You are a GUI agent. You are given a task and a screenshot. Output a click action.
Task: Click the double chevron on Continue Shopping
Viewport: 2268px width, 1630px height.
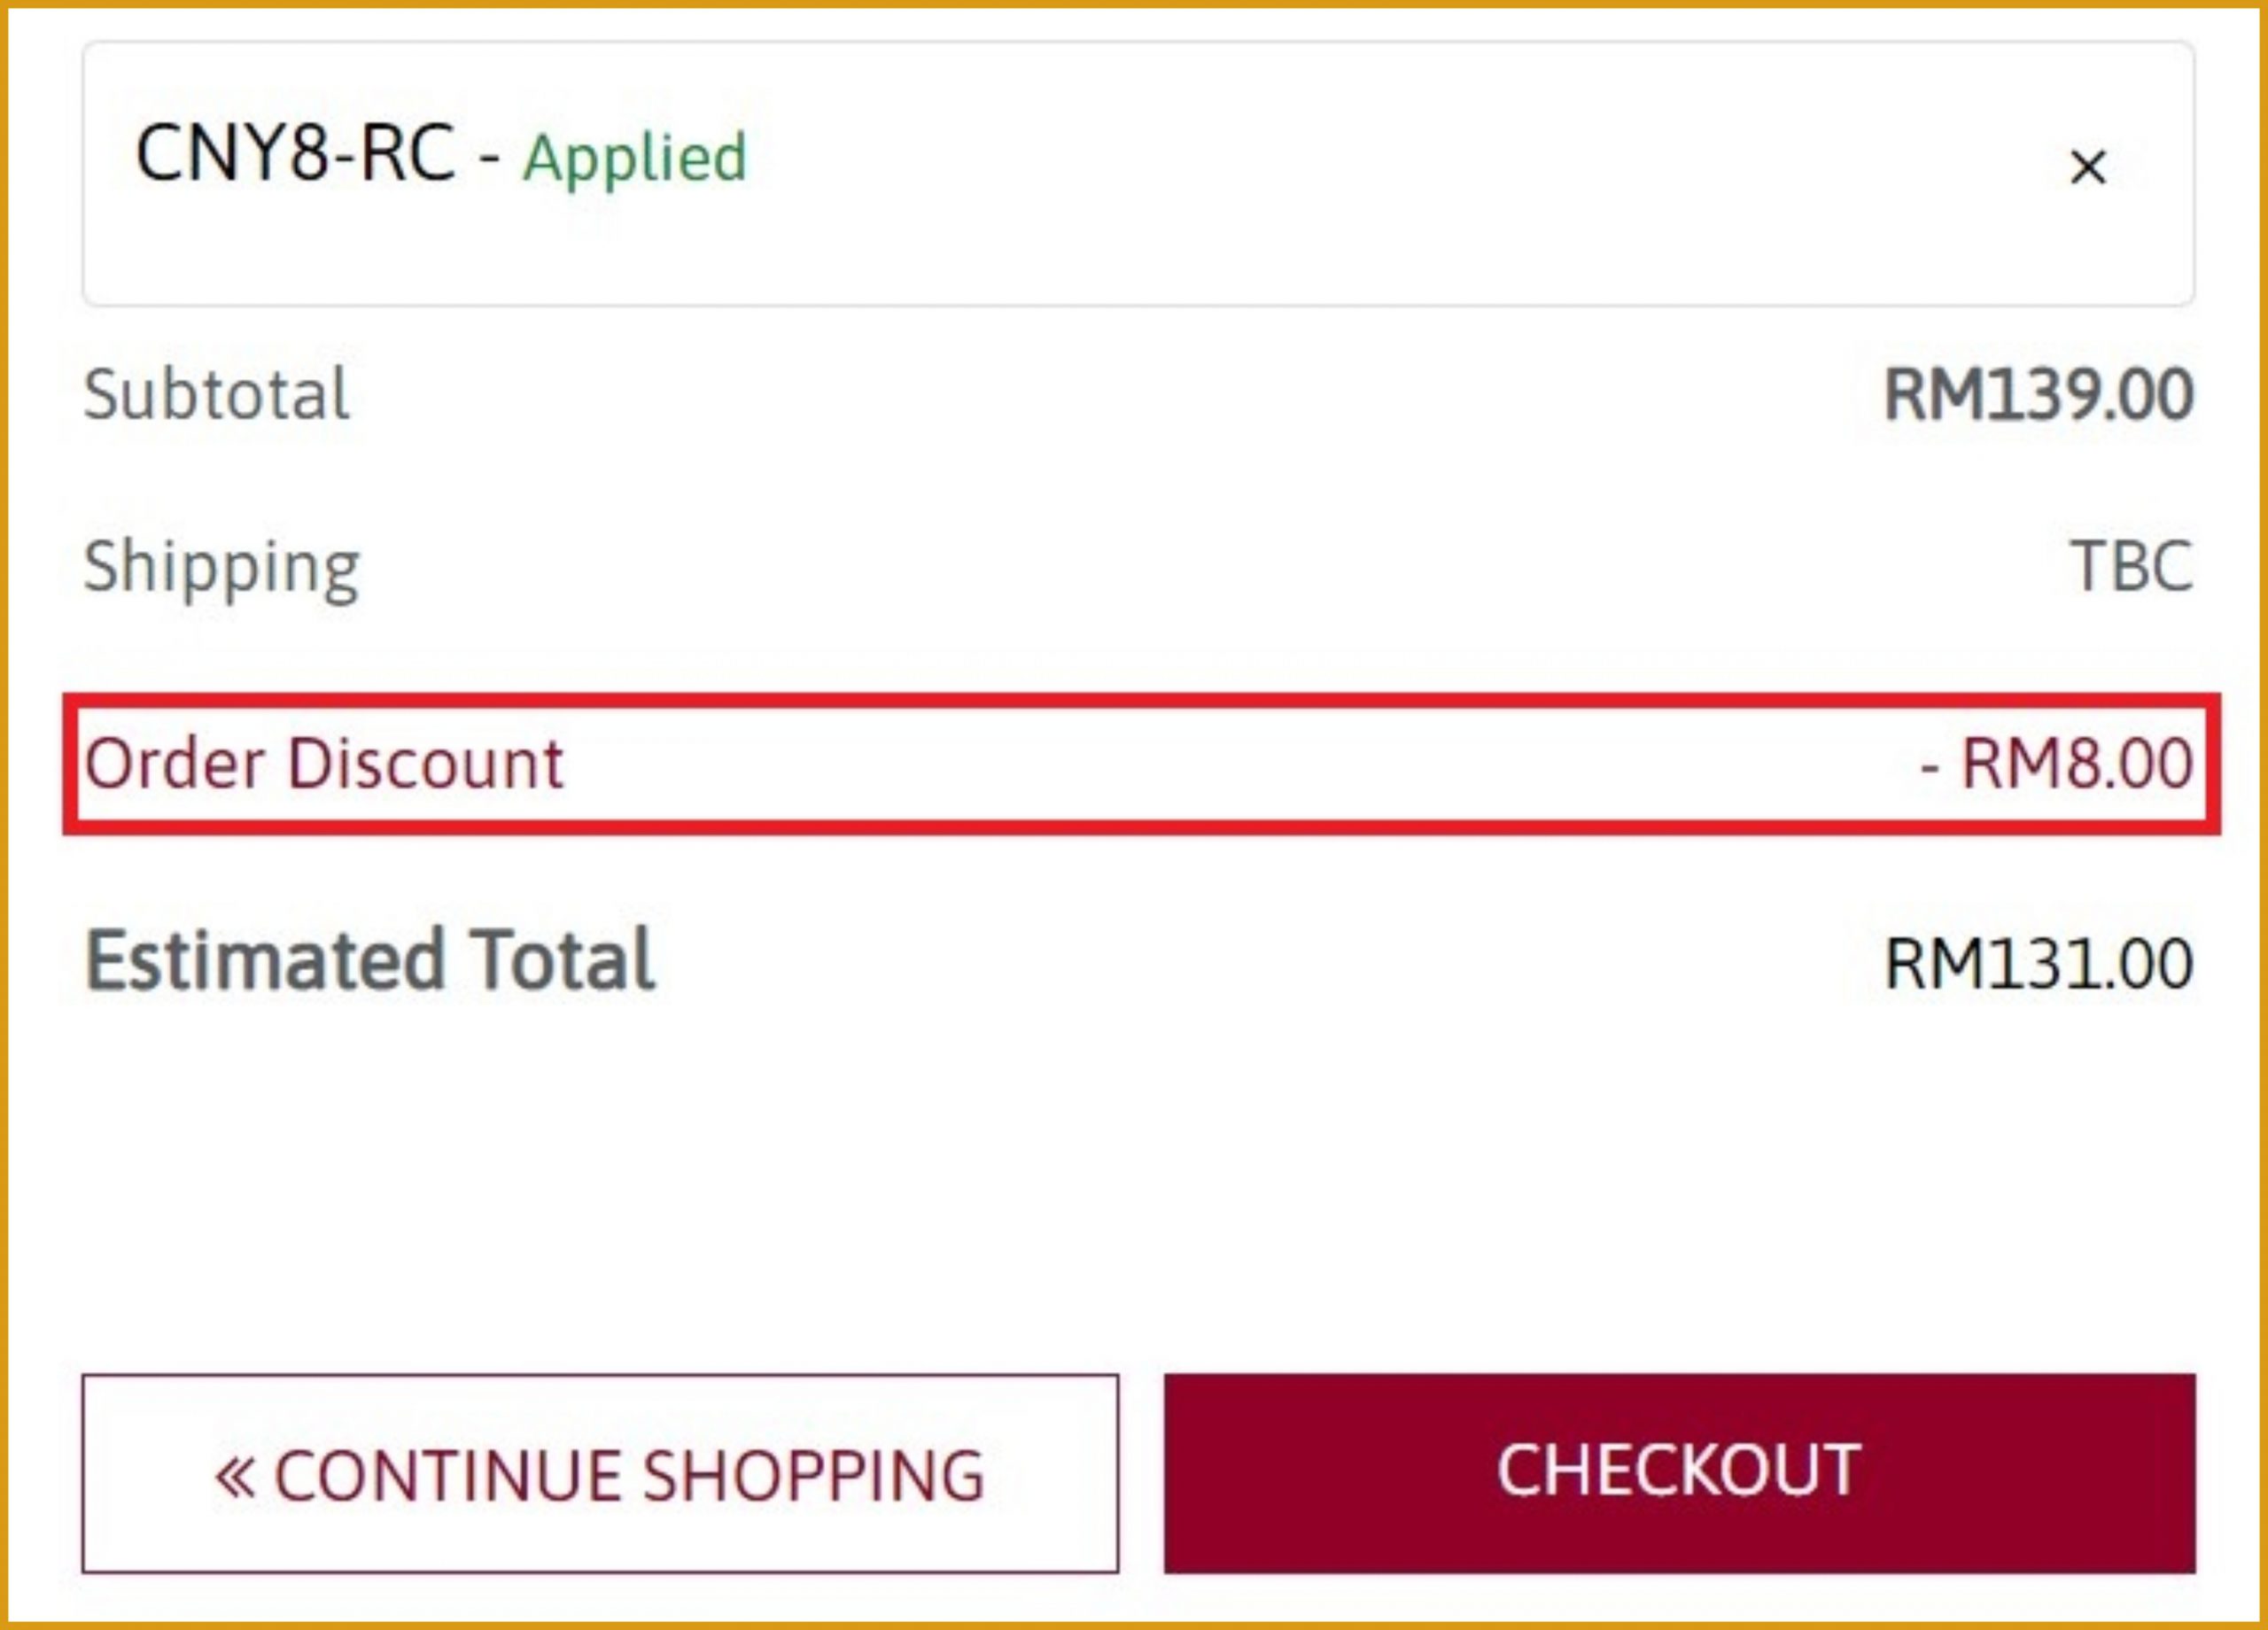point(236,1477)
